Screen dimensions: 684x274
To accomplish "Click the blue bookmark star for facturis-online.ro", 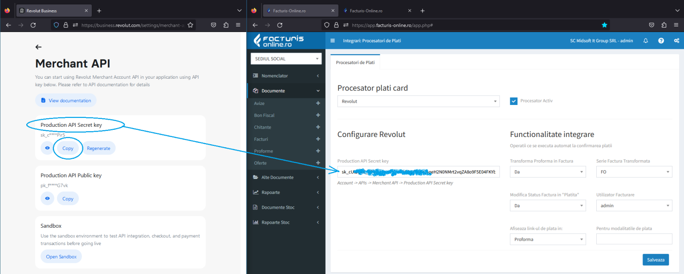I will coord(604,25).
